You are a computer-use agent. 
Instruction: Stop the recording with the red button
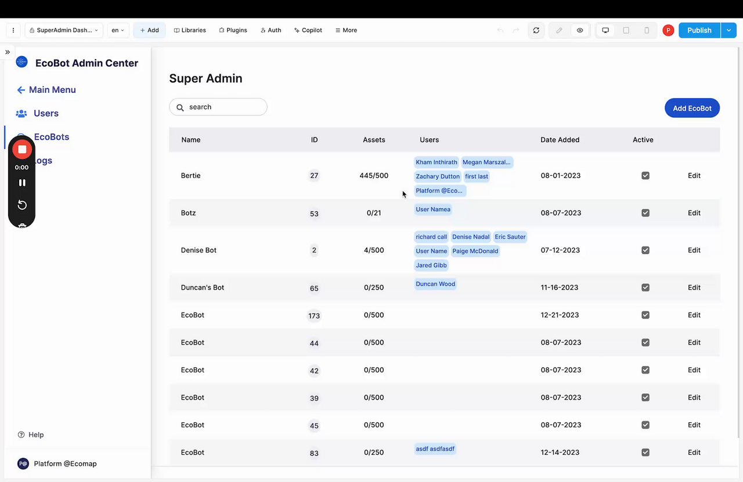(x=22, y=149)
